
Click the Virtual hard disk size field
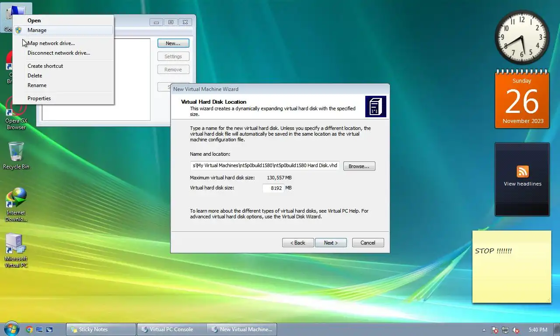click(x=273, y=188)
